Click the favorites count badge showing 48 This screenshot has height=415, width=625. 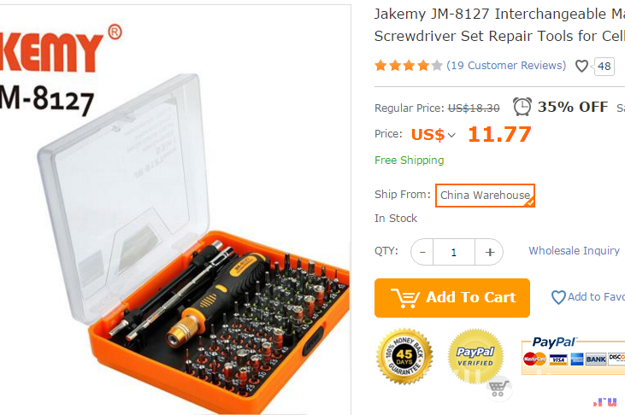coord(604,66)
